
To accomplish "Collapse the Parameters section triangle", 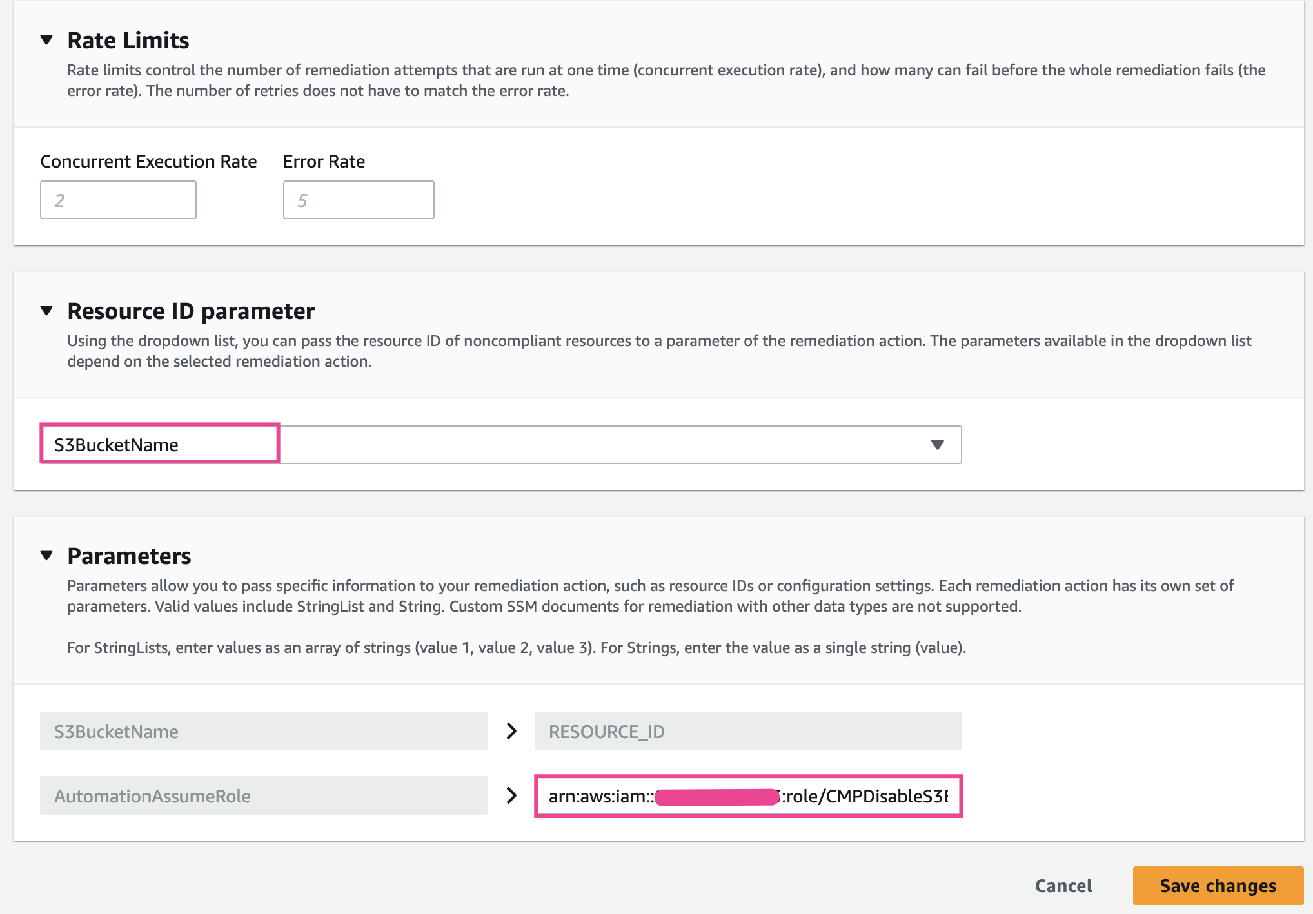I will click(46, 556).
